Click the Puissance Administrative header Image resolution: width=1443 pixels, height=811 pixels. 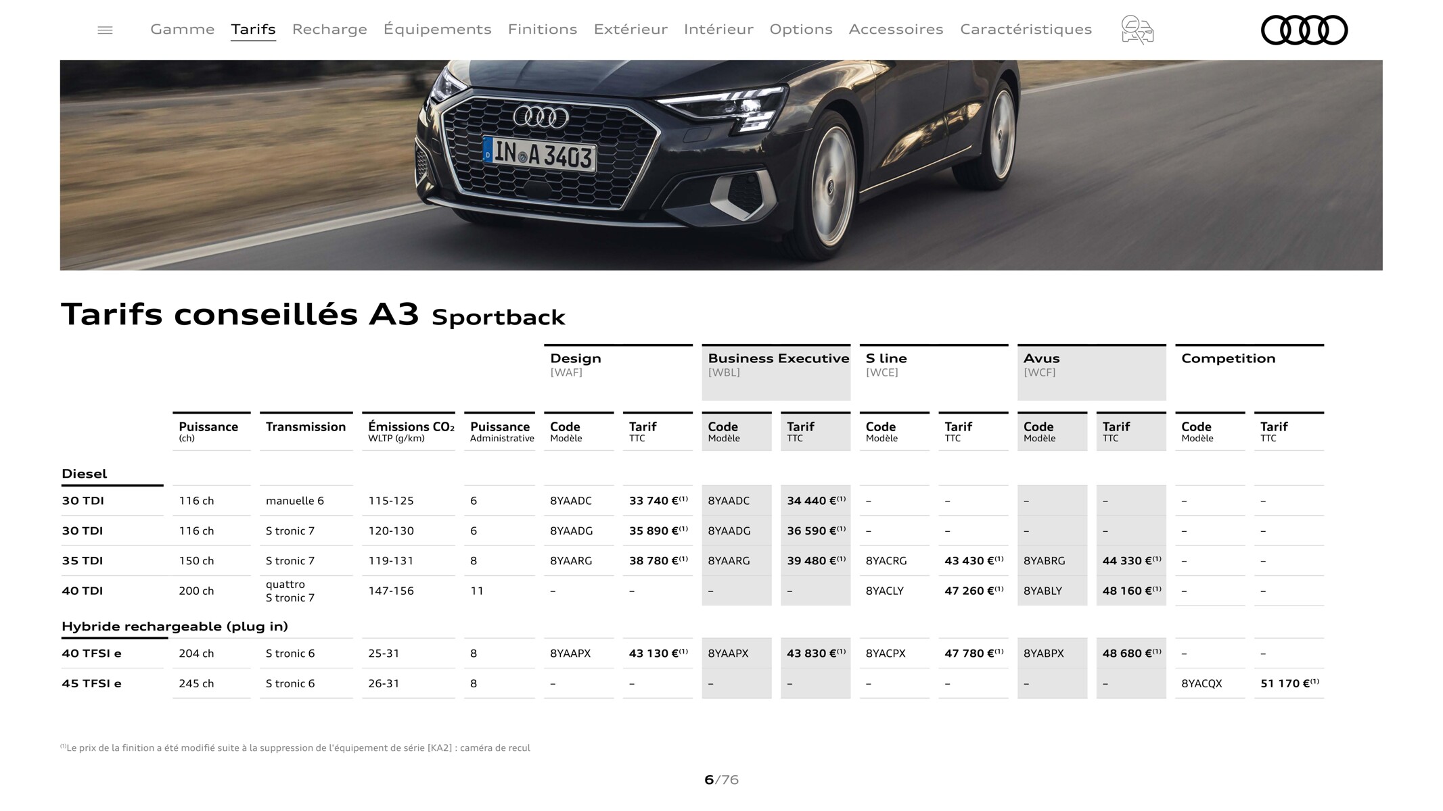[499, 431]
